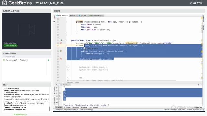This screenshot has width=207, height=116.
Task: Click the clock icon next to the timer
Action: [x=191, y=3]
